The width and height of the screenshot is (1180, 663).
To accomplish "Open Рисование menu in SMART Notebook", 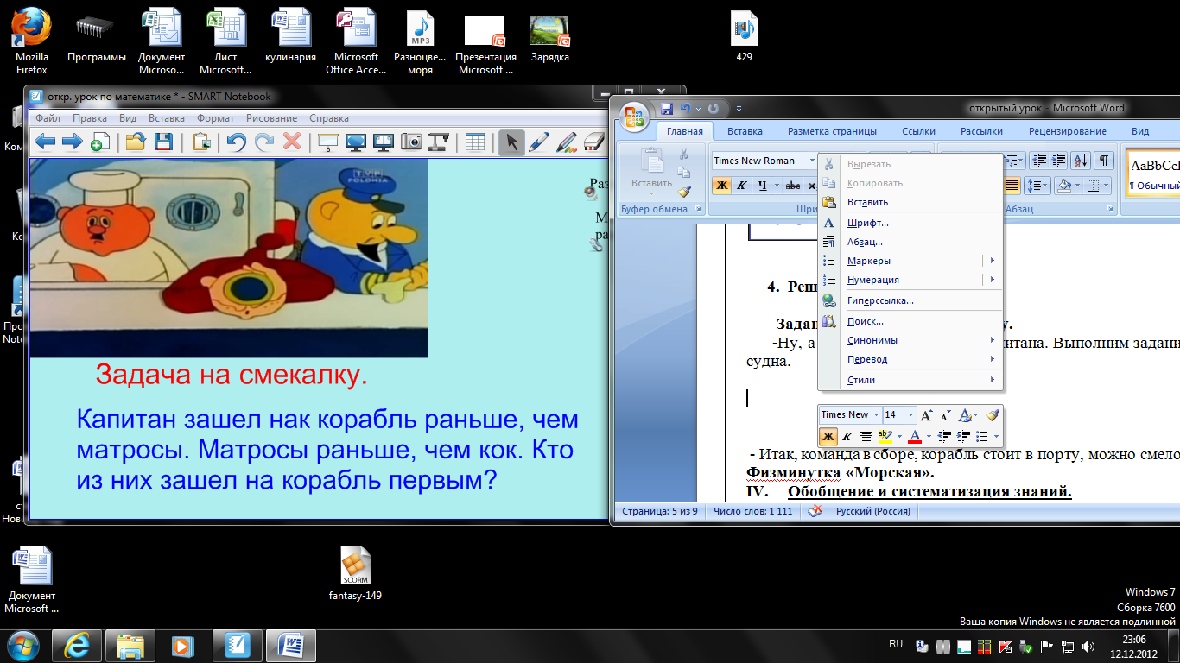I will (271, 118).
